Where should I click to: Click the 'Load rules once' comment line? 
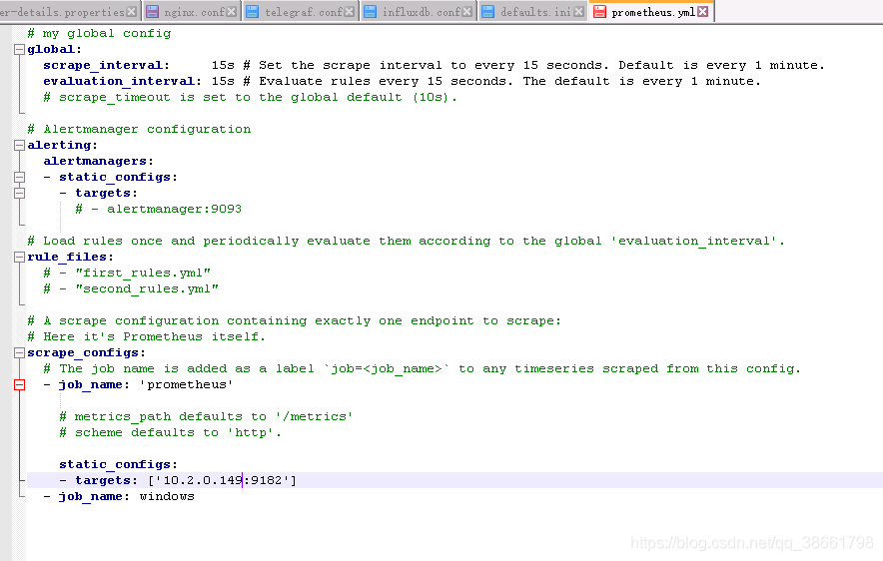[406, 242]
